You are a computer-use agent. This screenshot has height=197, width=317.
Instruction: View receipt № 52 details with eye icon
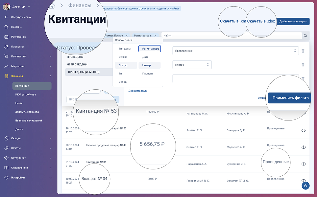304,130
